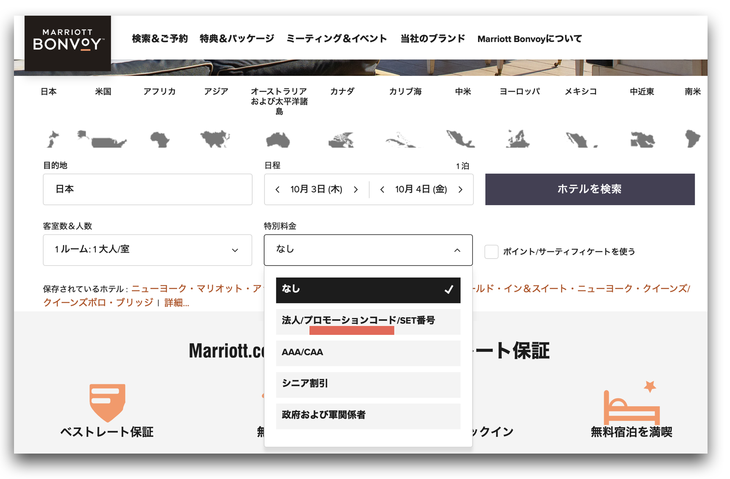Select the メキシコ map icon
This screenshot has height=479, width=730.
581,139
